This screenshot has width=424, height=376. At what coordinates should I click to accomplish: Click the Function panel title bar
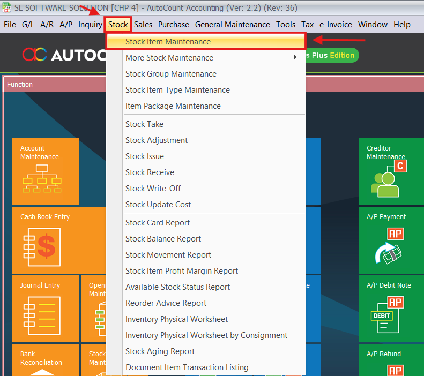(54, 85)
